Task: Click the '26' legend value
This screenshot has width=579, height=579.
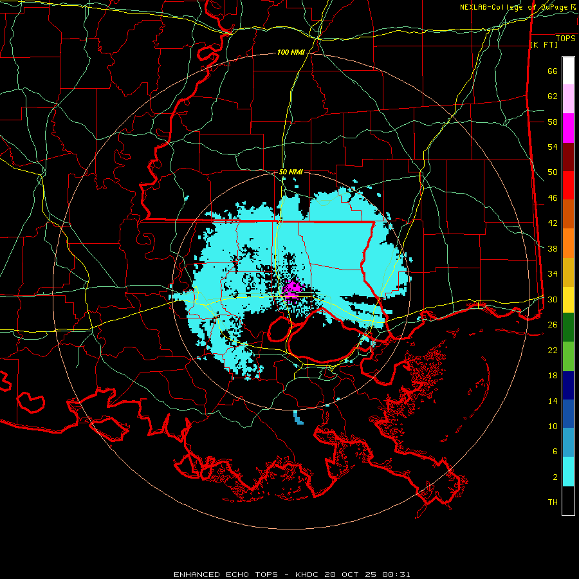Action: (x=553, y=325)
